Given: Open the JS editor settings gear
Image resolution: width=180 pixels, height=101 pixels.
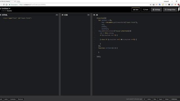Looking at the screenshot, I should pos(94,15).
